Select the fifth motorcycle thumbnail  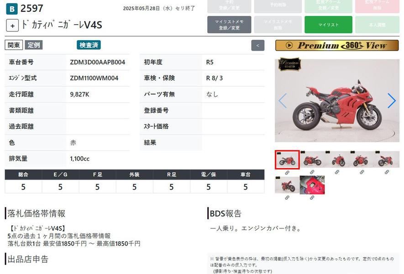point(387,160)
